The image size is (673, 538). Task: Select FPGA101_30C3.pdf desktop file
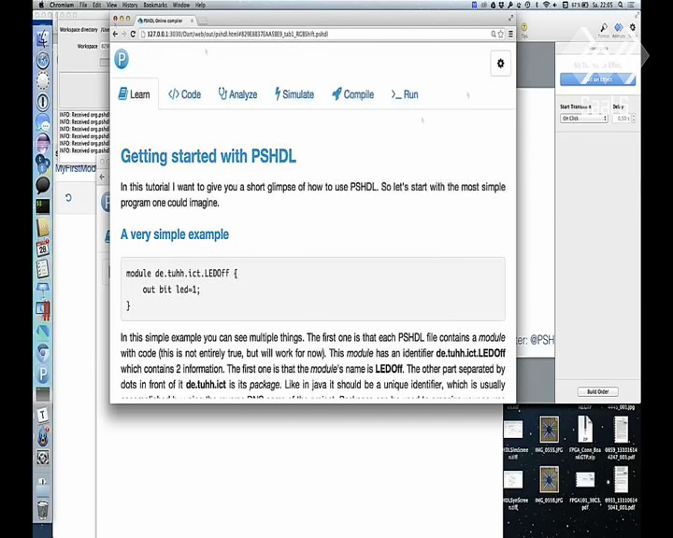pos(585,490)
